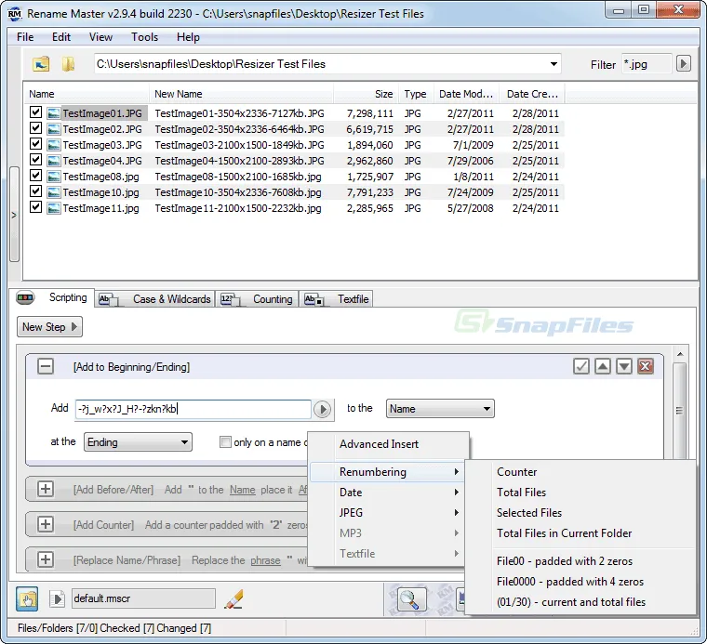707x644 pixels.
Task: Choose Total Files menu entry
Action: (580, 493)
